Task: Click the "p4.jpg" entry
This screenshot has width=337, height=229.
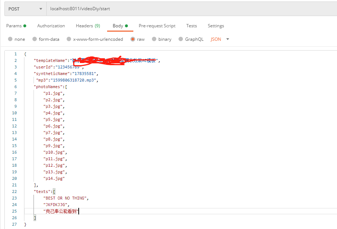Action: [53, 113]
